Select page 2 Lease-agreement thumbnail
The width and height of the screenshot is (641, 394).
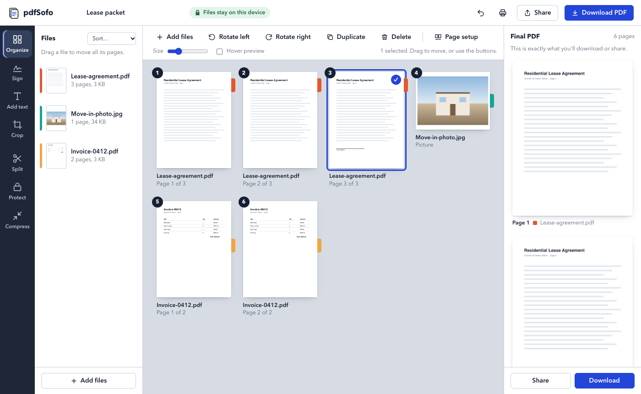pyautogui.click(x=280, y=120)
